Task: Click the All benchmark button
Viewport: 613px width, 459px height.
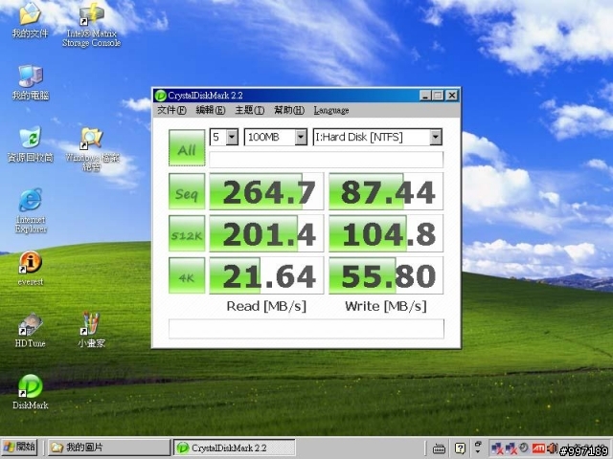Action: click(x=187, y=148)
